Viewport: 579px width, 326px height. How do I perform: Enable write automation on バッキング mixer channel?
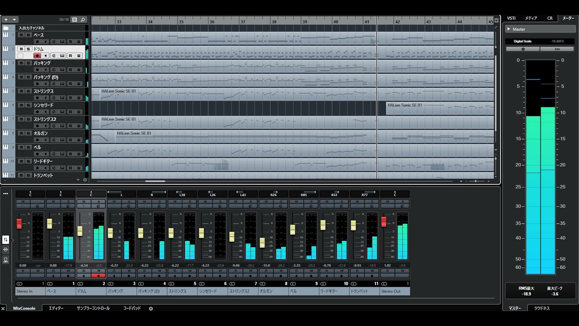coord(128,271)
